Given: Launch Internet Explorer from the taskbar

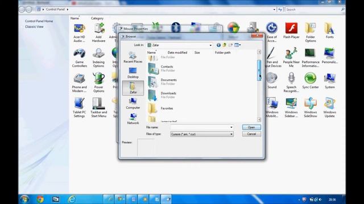Looking at the screenshot, I should 72,199.
